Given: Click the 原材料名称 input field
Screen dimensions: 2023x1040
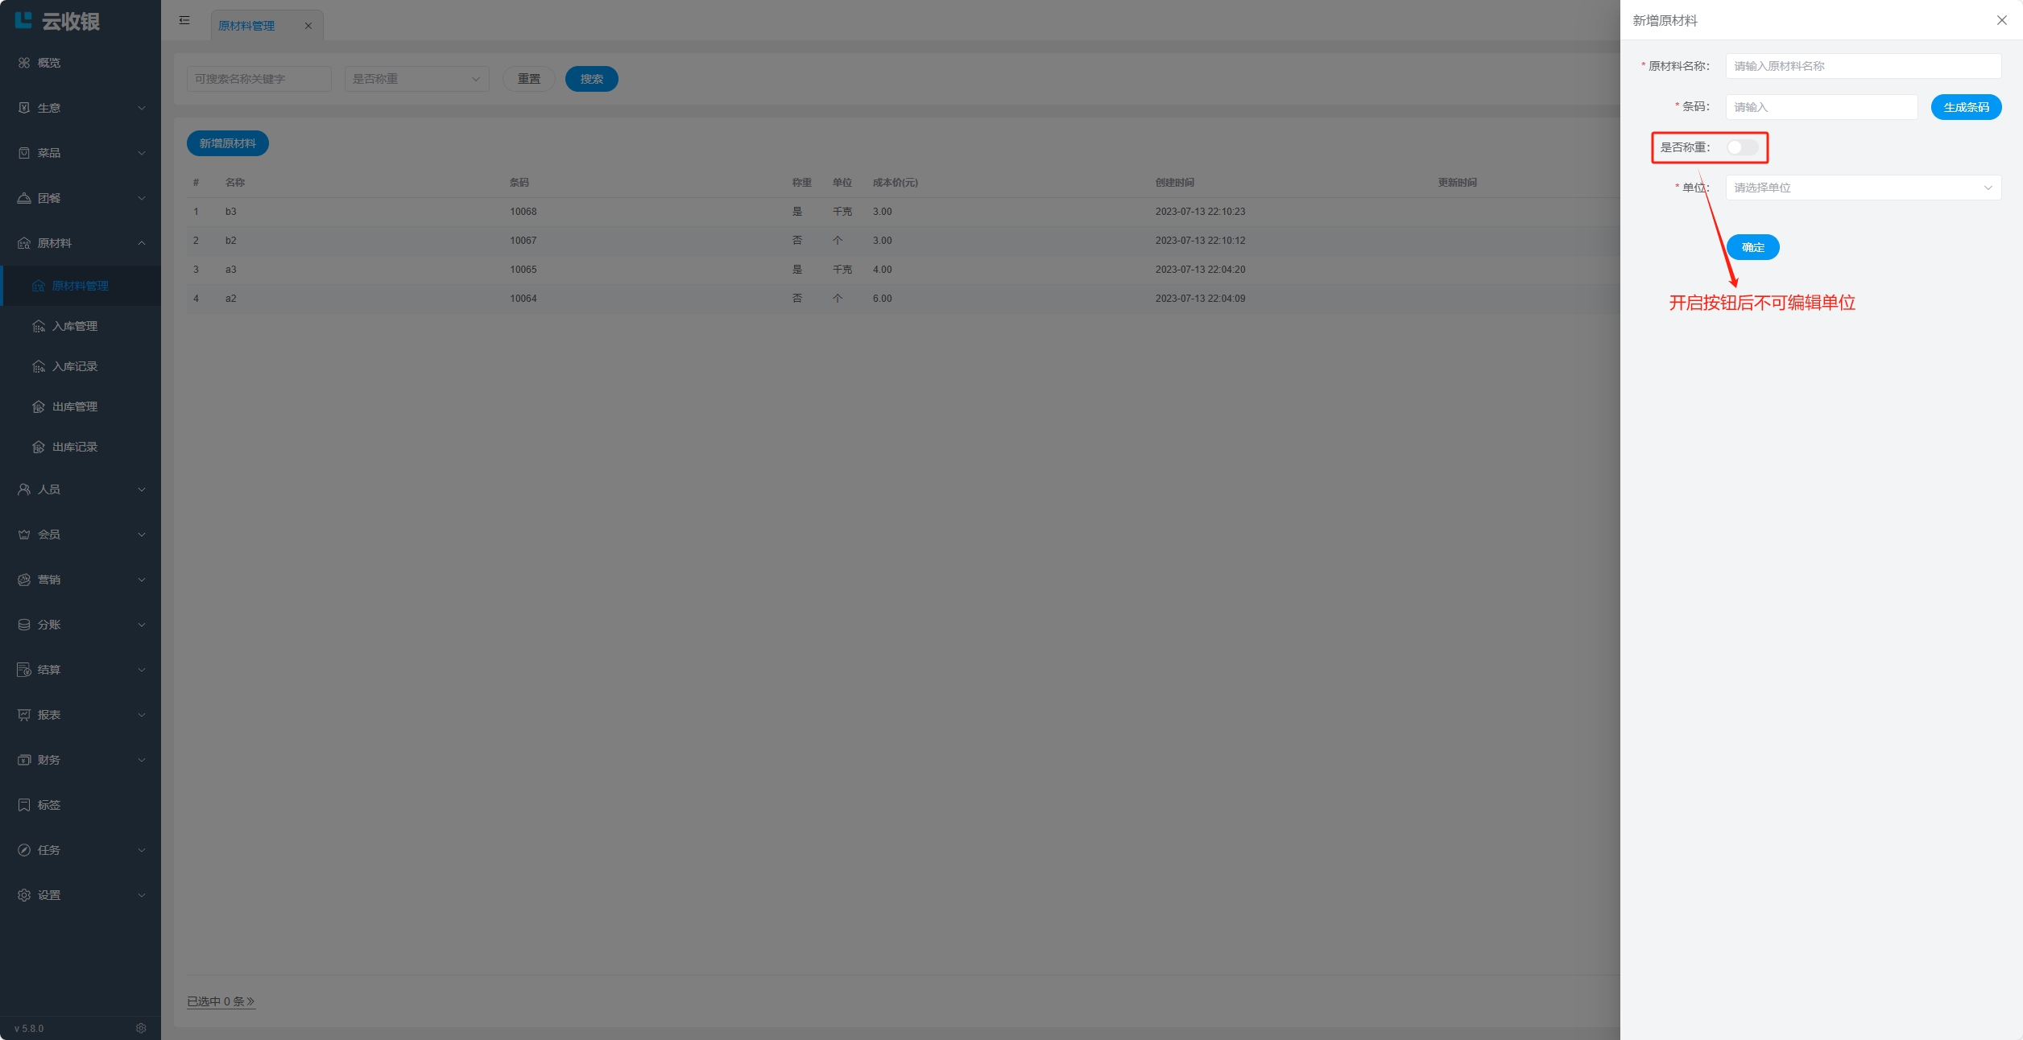Looking at the screenshot, I should (1862, 66).
